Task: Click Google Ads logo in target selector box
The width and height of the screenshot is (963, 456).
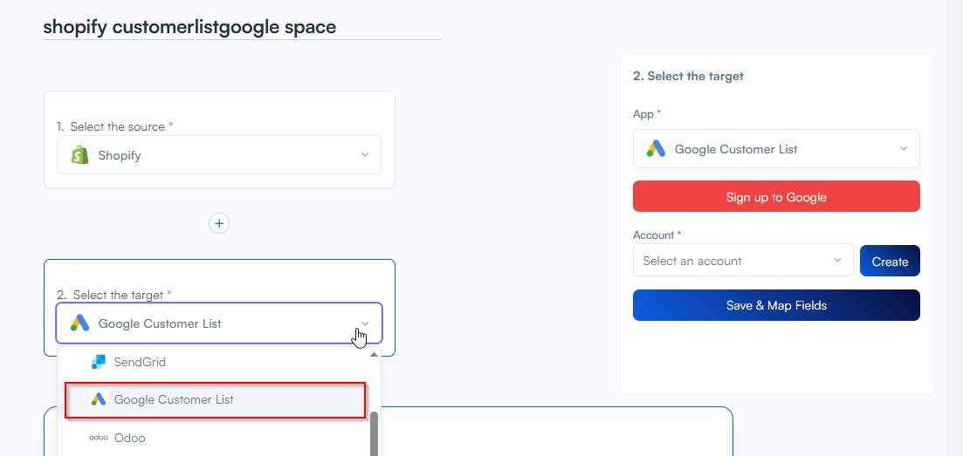Action: pyautogui.click(x=80, y=323)
